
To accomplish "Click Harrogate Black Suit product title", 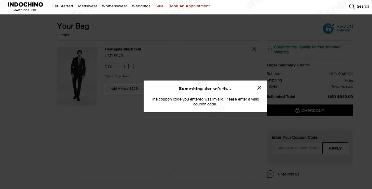I will click(x=123, y=49).
